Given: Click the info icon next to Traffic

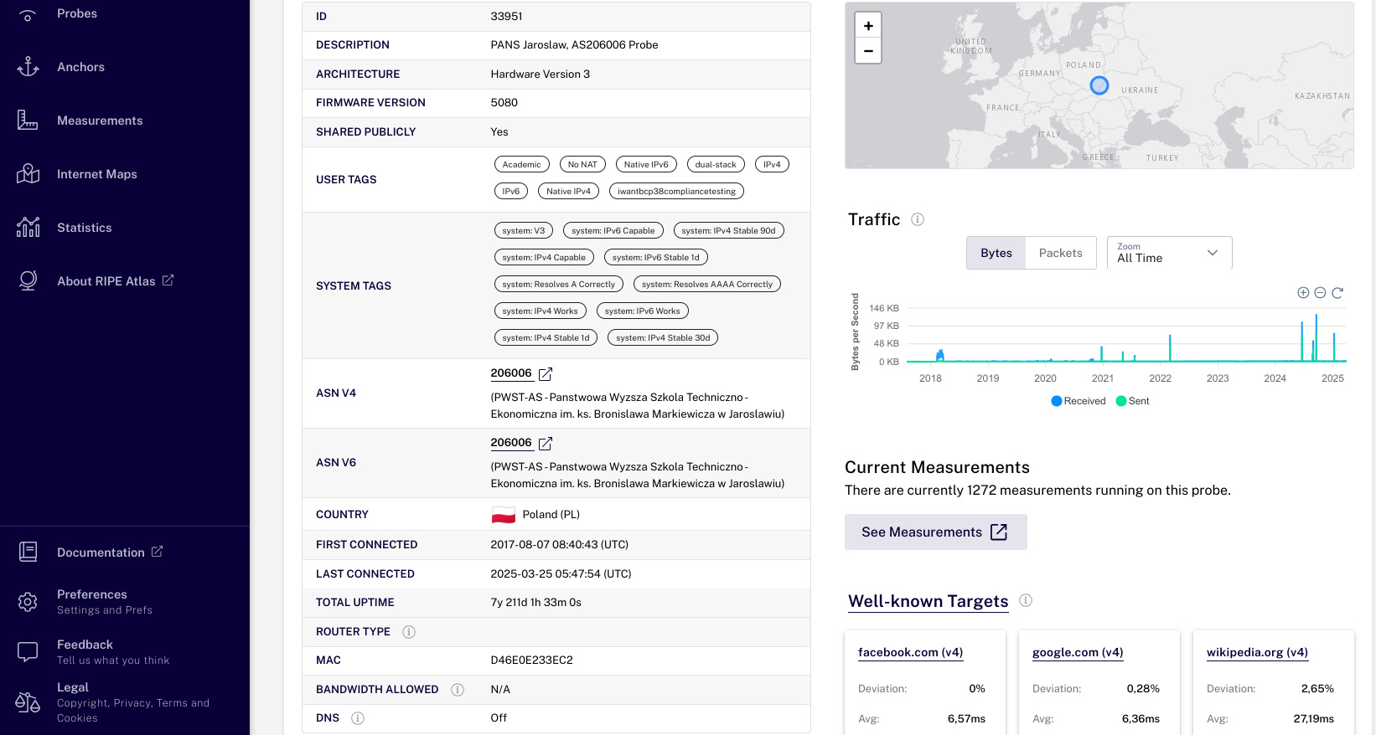Looking at the screenshot, I should click(x=918, y=219).
